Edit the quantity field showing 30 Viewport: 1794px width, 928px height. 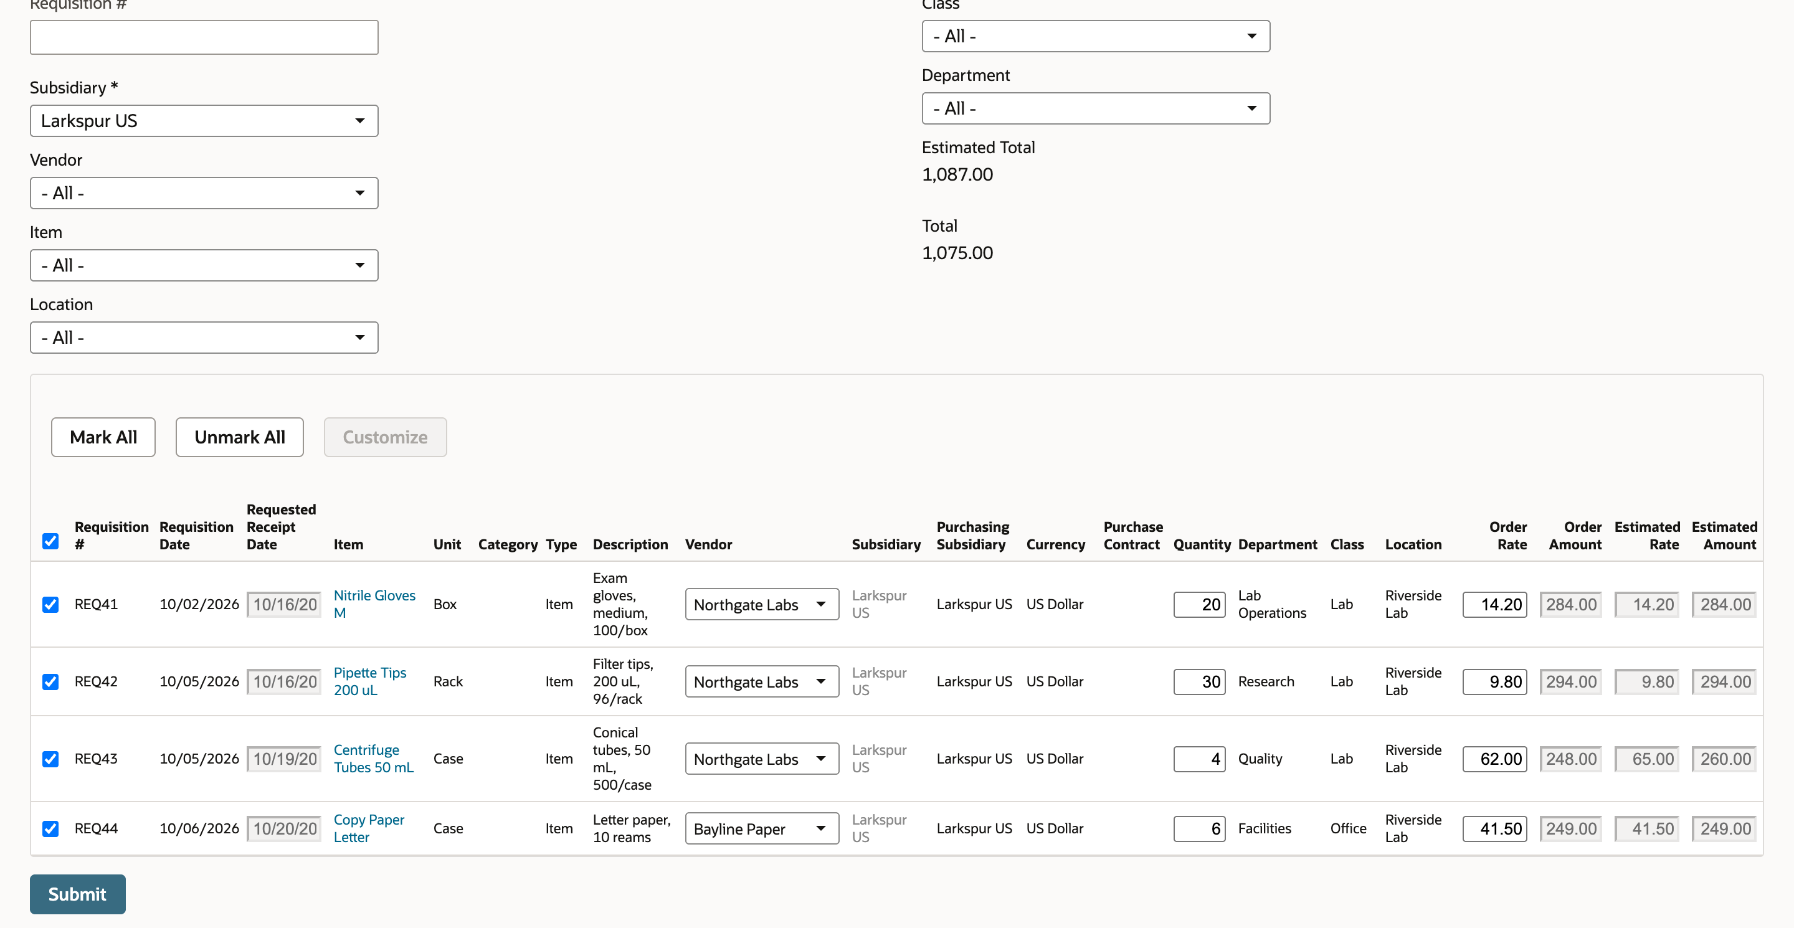click(x=1199, y=681)
